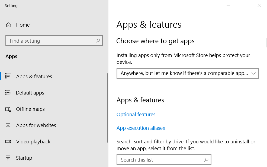The width and height of the screenshot is (267, 167).
Task: Close the Settings window
Action: tap(259, 5)
